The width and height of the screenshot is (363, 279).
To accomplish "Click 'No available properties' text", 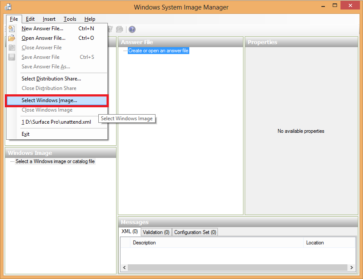I will coord(301,131).
